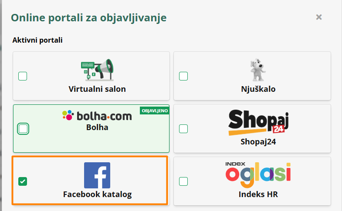
Task: Select the Shopaj24 checkbox
Action: click(x=184, y=128)
